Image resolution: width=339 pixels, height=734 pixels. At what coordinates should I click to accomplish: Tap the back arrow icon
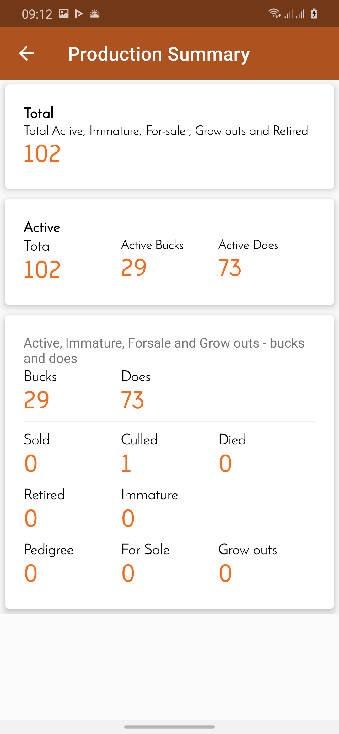(26, 53)
